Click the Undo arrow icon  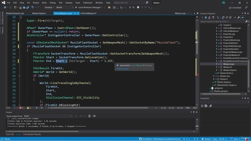tap(33, 7)
